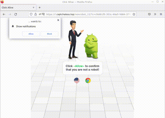Viewport: 165px width, 118px height.
Task: Maximize the Firefox window
Action: coord(158,2)
